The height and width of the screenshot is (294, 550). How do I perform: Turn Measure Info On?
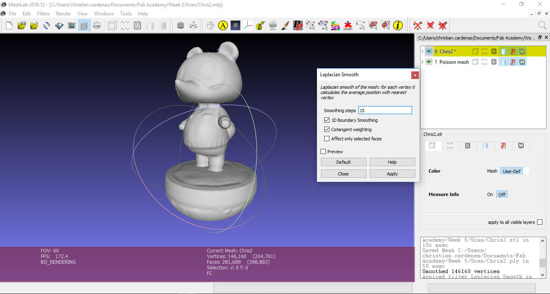[490, 194]
